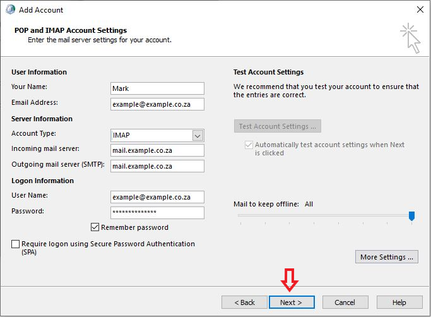
Task: Close the Add Account dialog
Action: (420, 9)
